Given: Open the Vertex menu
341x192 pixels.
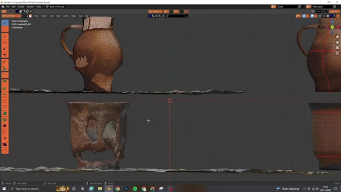Looking at the screenshot, I should (66, 16).
